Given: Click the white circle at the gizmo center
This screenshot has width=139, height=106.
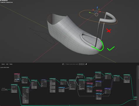Looking at the screenshot, I should pos(96,15).
